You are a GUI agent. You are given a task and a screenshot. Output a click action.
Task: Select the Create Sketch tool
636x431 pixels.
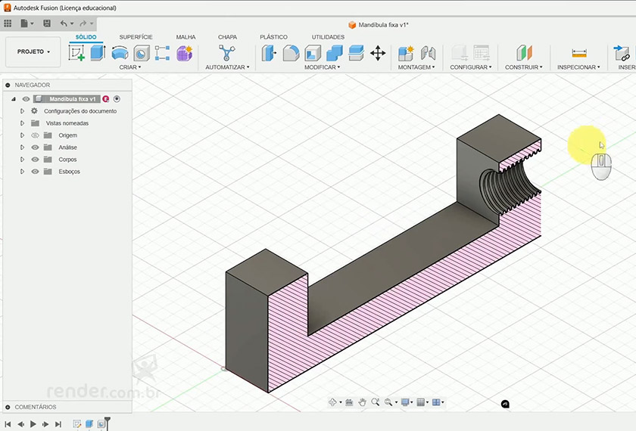[x=76, y=53]
